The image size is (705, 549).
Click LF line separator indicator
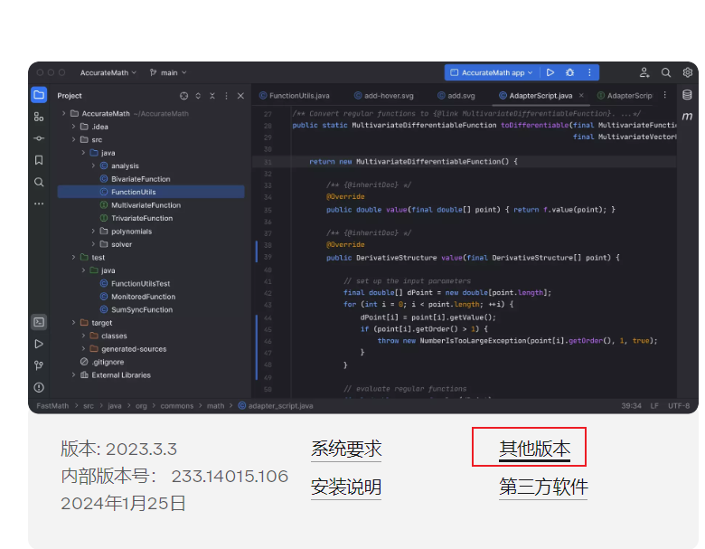pyautogui.click(x=654, y=406)
